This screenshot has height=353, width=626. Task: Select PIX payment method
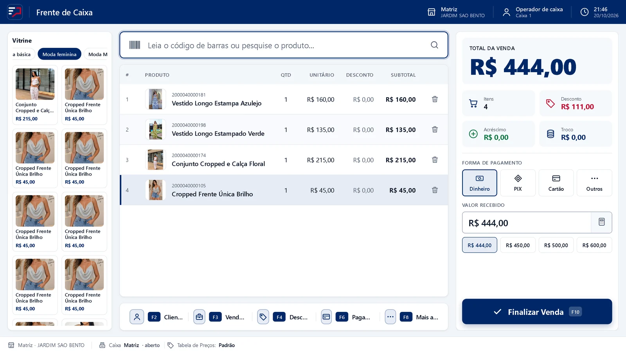click(518, 183)
